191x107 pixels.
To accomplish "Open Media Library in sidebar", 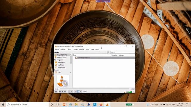I will point(62,57).
